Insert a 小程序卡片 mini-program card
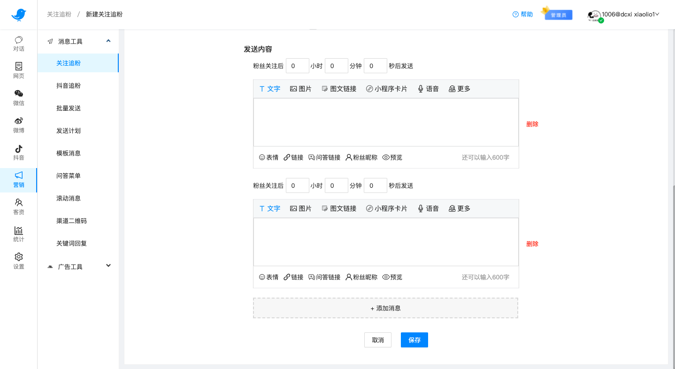The image size is (675, 369). pyautogui.click(x=387, y=88)
